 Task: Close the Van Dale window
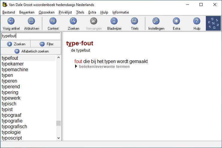click(215, 5)
